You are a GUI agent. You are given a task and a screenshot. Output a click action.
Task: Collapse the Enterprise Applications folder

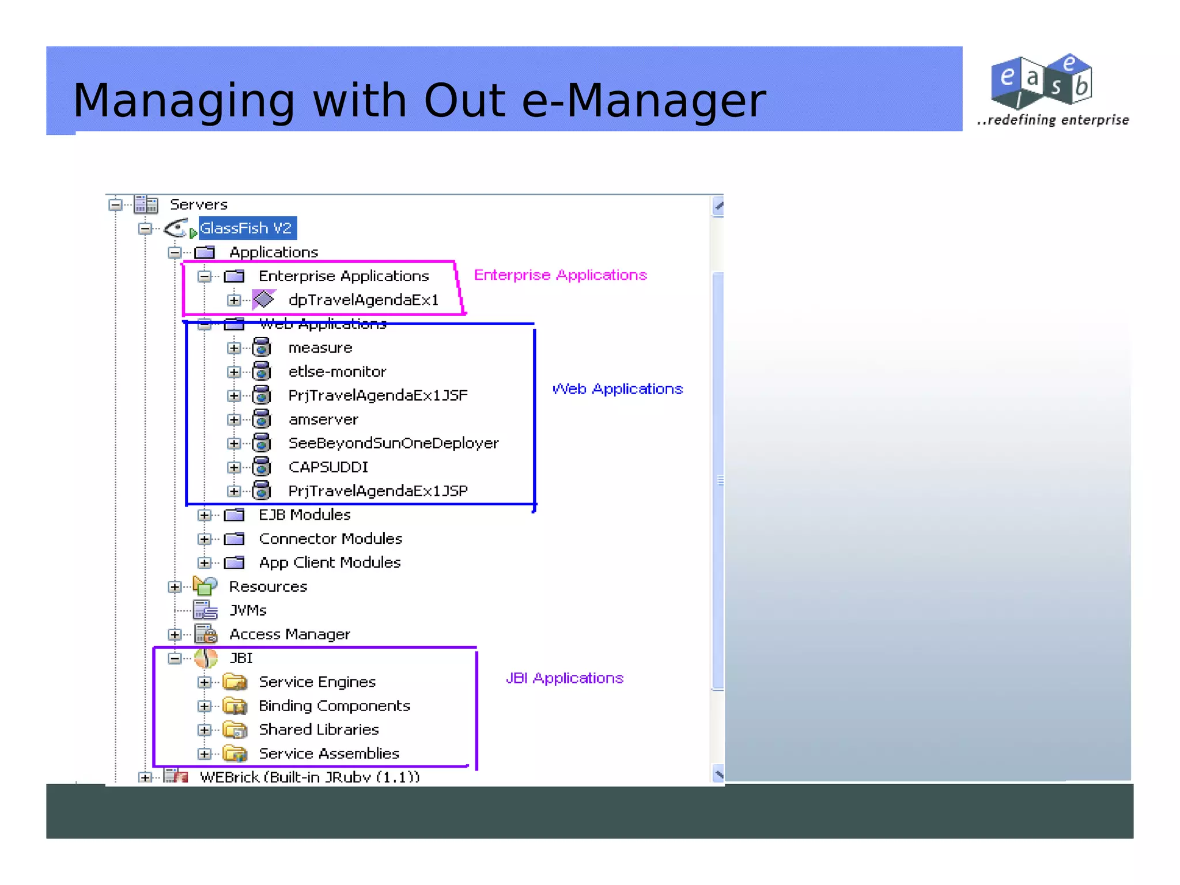point(205,277)
